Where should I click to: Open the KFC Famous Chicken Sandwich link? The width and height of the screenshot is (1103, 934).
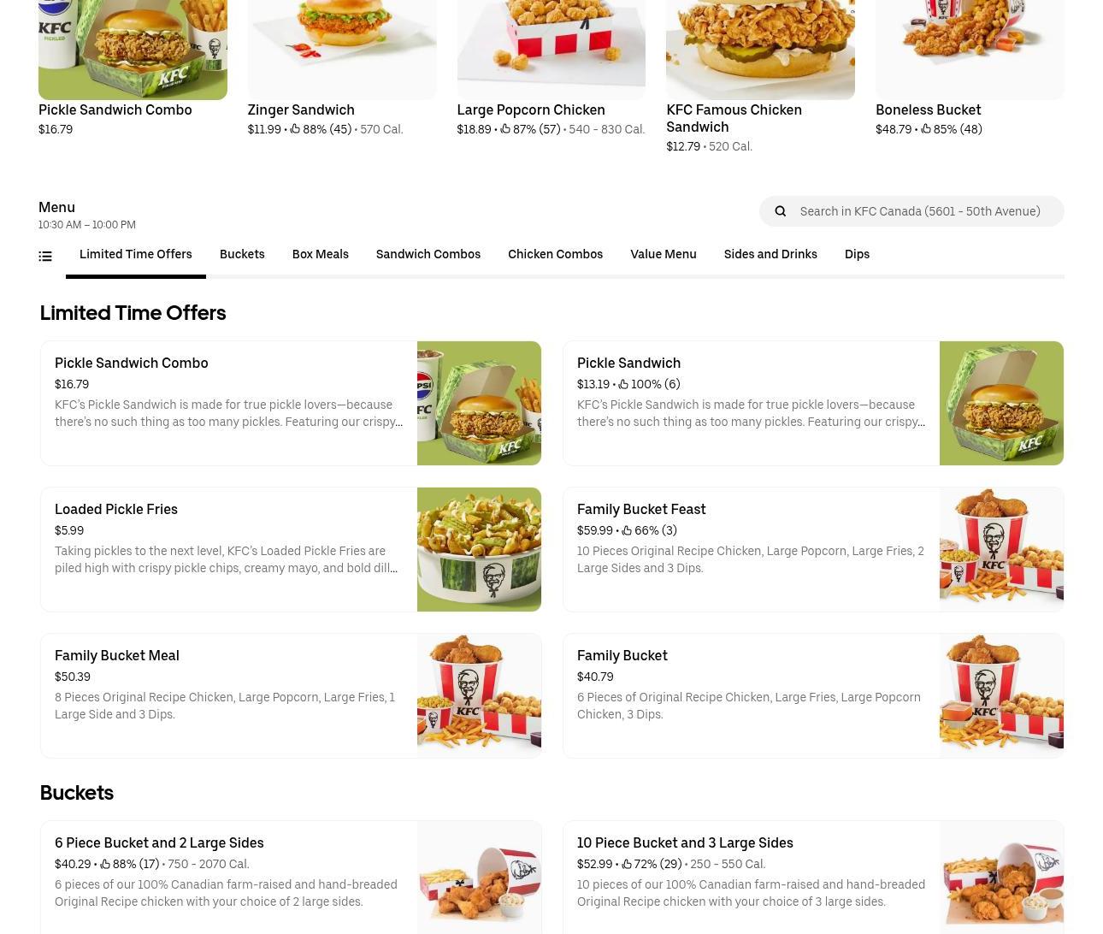click(734, 118)
